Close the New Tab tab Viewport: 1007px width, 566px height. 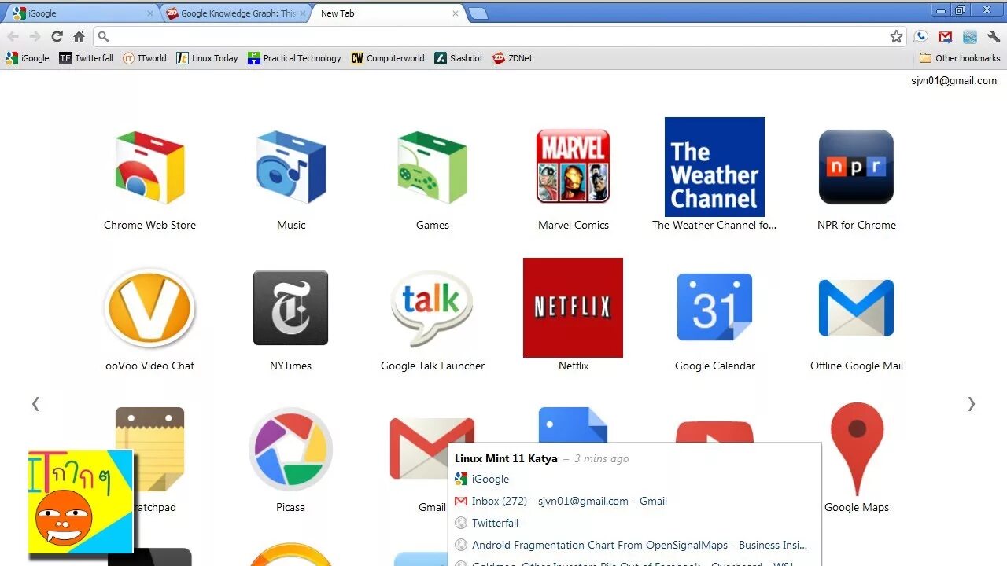[x=456, y=13]
